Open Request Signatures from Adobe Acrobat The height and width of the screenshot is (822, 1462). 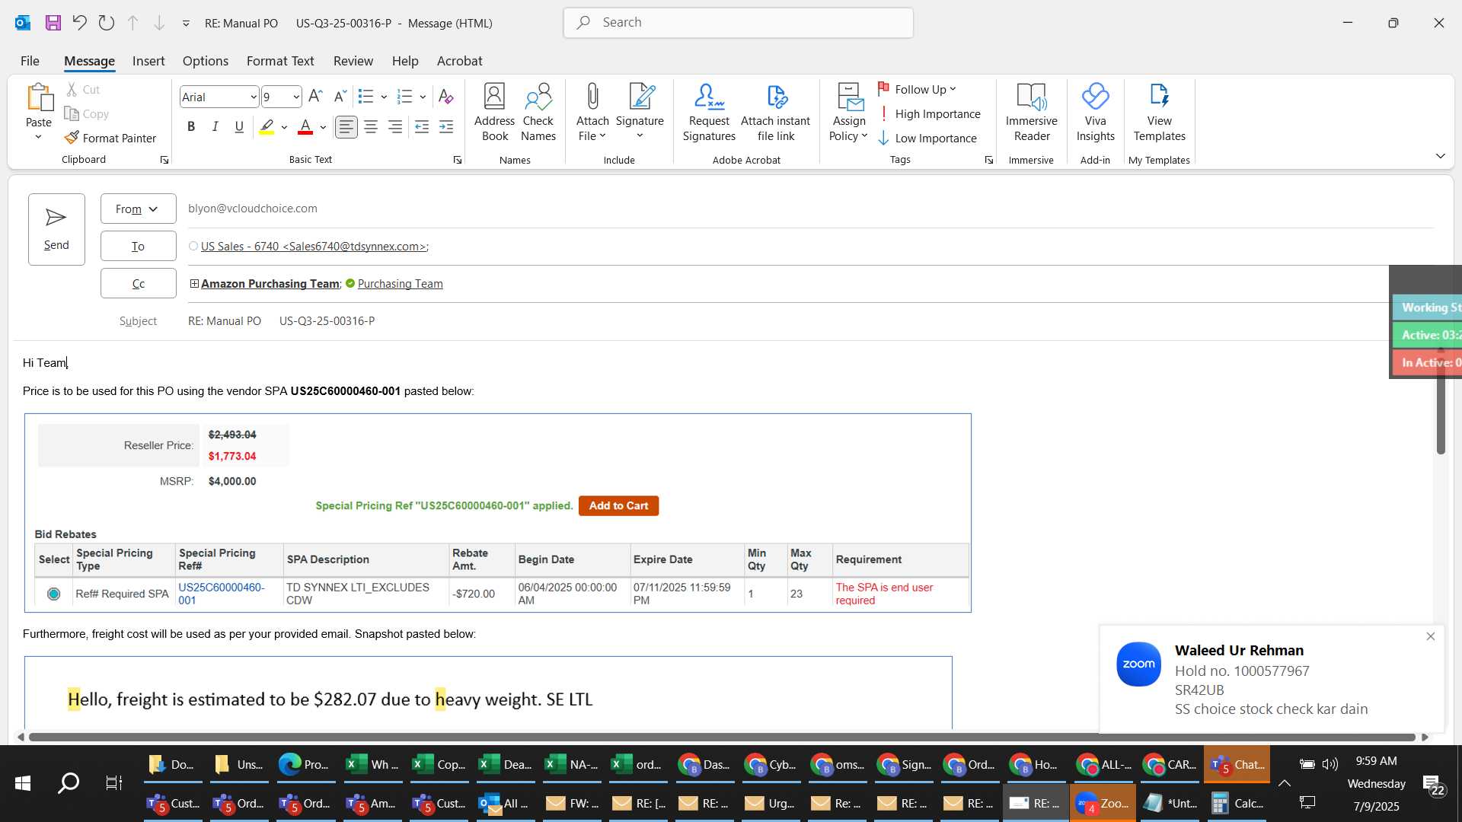[x=709, y=113]
